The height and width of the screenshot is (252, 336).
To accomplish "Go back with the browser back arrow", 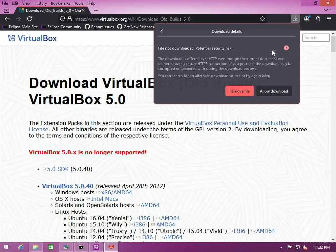I will 7,19.
